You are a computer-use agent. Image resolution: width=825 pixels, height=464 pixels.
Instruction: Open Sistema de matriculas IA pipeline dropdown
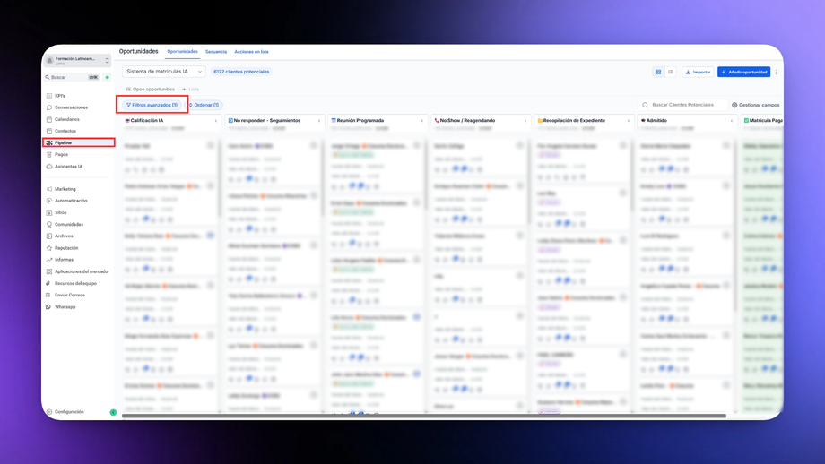(164, 72)
